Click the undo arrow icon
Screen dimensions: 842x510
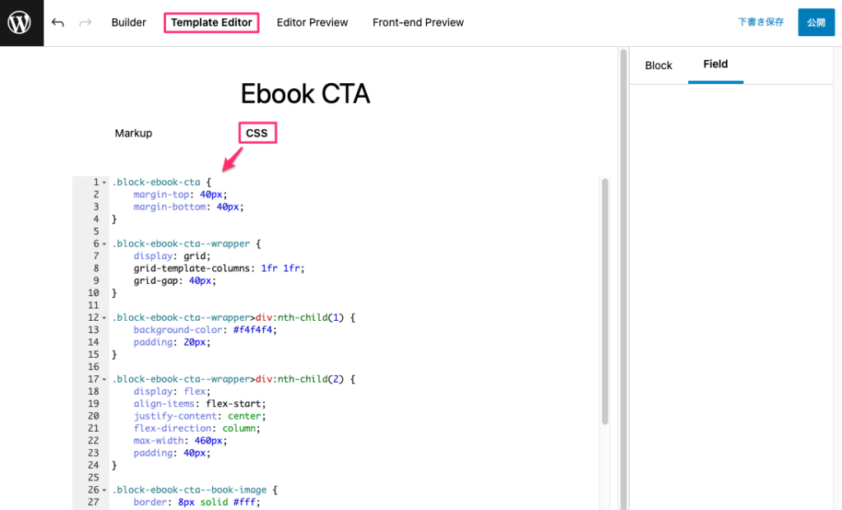58,23
